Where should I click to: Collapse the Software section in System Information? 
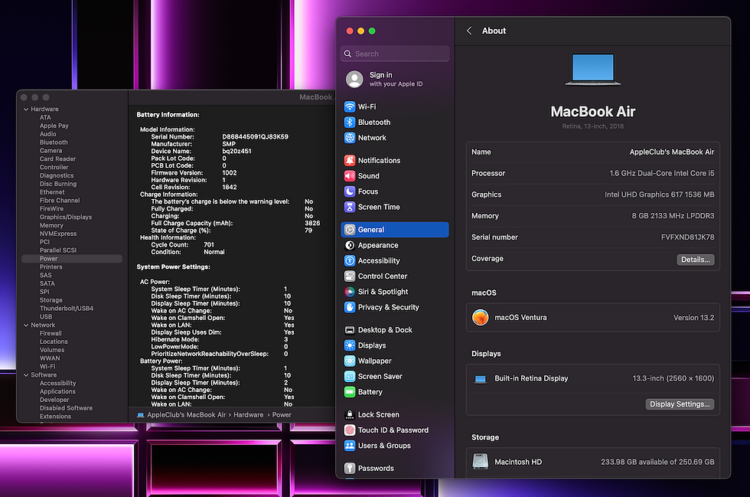[x=26, y=375]
